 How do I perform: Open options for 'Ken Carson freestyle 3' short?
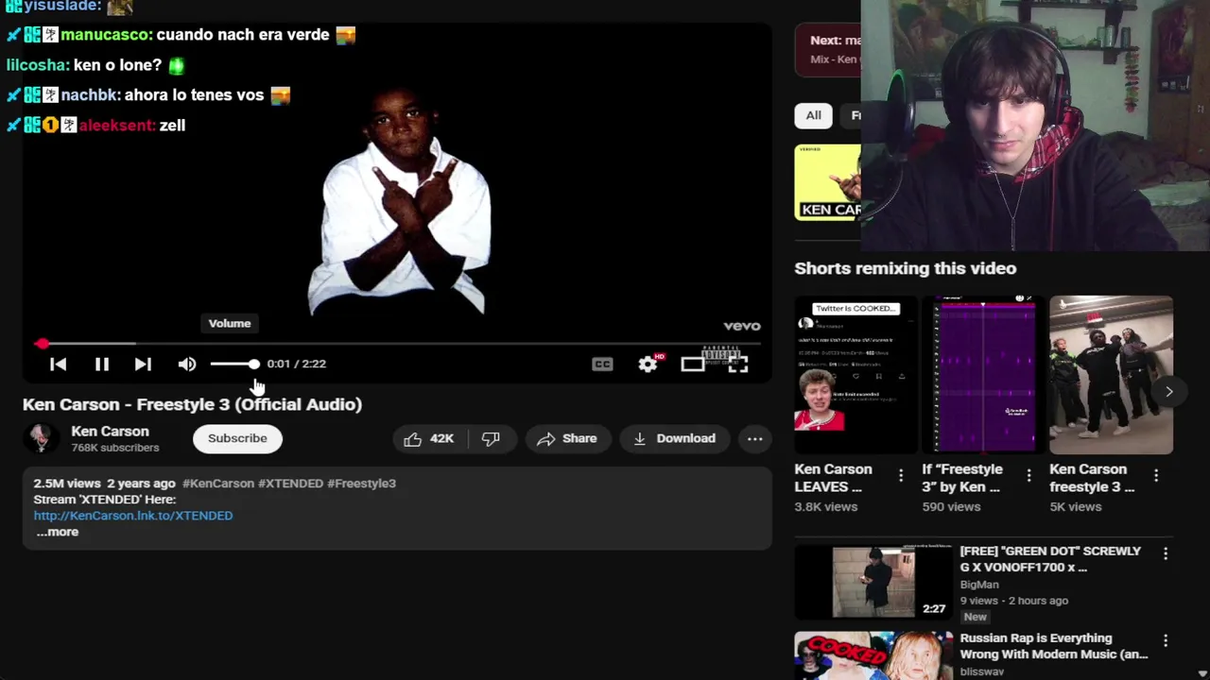pos(1156,476)
